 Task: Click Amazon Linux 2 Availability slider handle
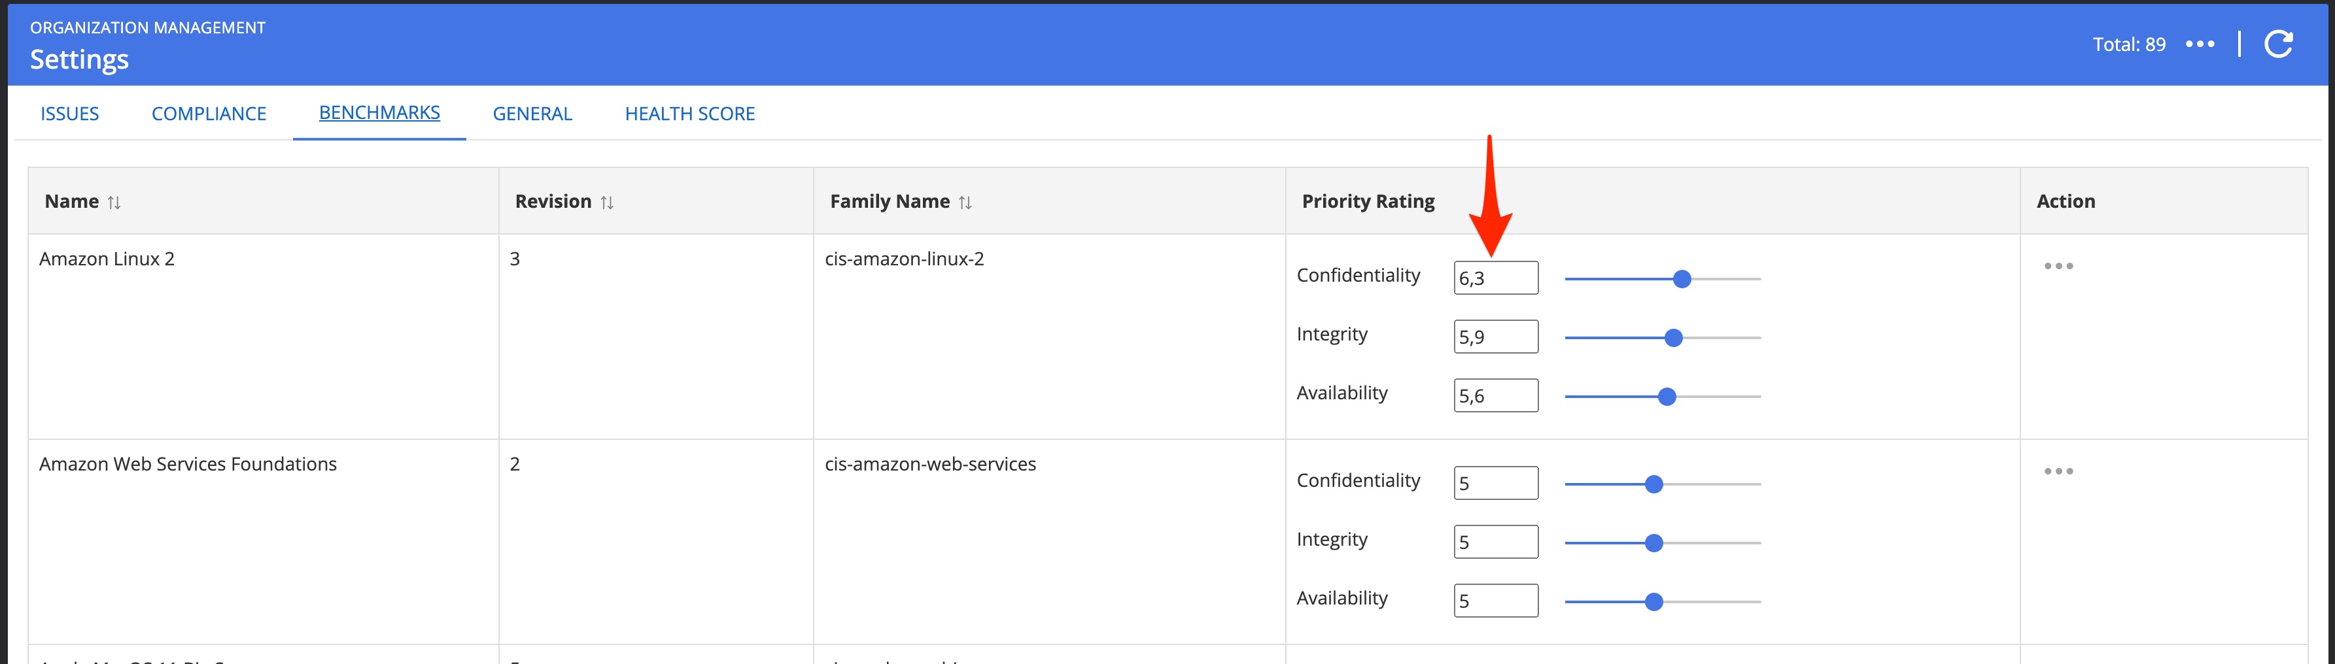pos(1666,397)
